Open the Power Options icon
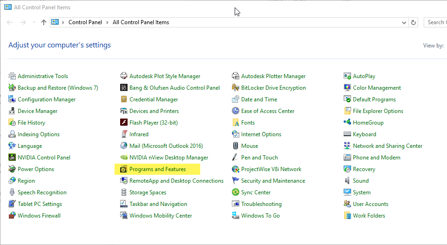The width and height of the screenshot is (447, 245). (12, 169)
